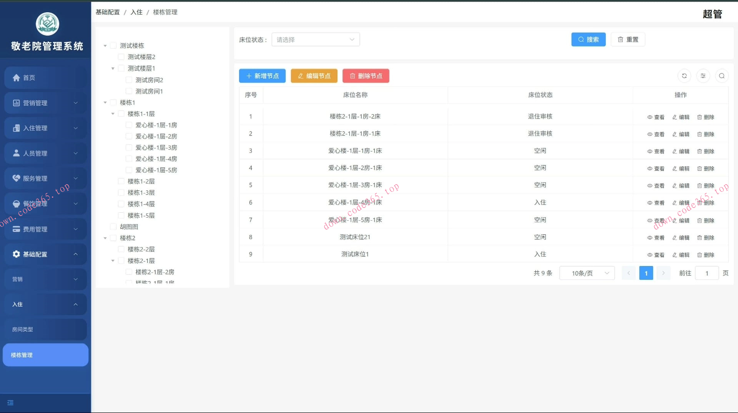Check the checkbox next to 测试楼栋
The image size is (738, 413).
[113, 45]
